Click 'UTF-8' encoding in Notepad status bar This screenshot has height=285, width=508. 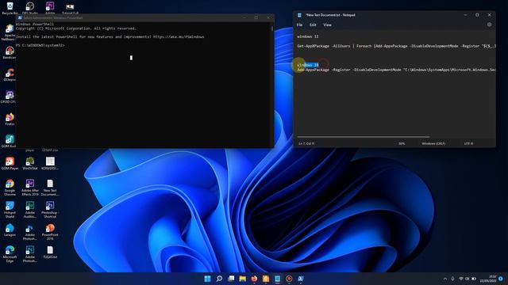[468, 143]
